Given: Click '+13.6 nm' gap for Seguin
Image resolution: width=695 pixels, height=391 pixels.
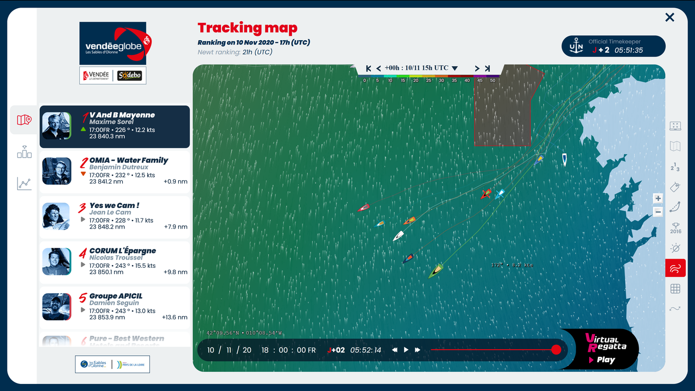Looking at the screenshot, I should (174, 318).
